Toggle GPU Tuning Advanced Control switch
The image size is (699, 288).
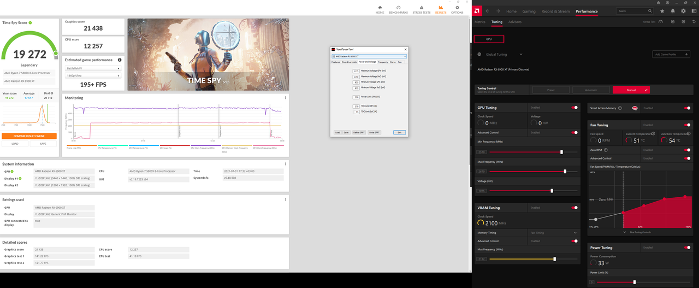click(574, 132)
